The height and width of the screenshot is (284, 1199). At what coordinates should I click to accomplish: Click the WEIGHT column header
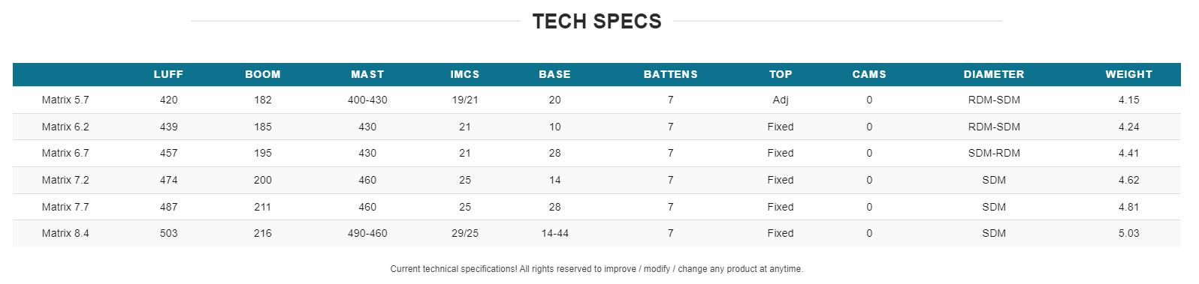click(x=1128, y=74)
